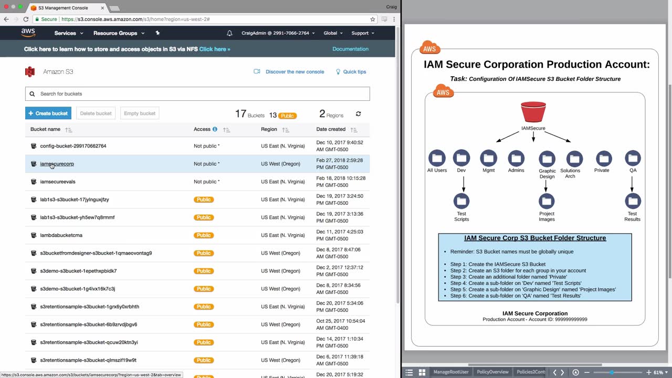Switch to grid view in diagram toolbar
672x378 pixels.
click(x=422, y=372)
